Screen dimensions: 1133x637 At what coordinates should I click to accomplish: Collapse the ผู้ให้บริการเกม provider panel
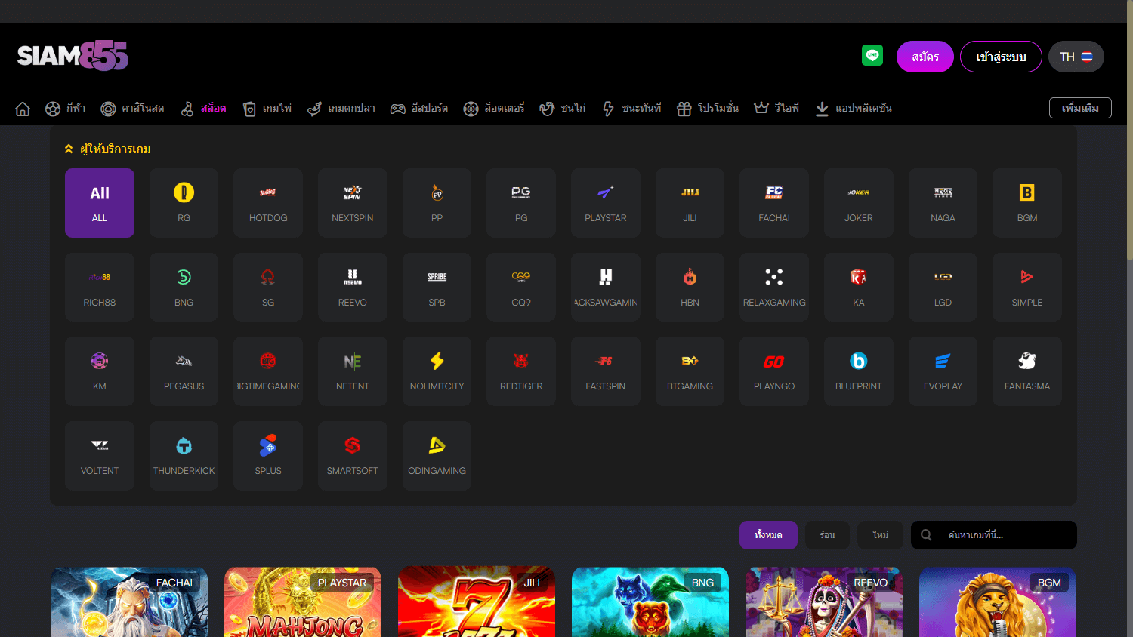(68, 149)
